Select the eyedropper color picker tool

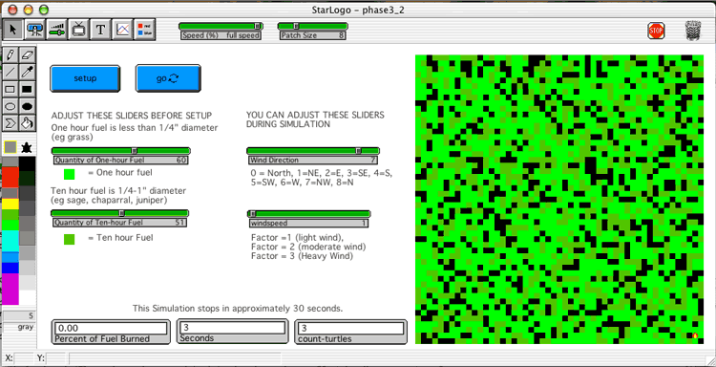[x=28, y=73]
